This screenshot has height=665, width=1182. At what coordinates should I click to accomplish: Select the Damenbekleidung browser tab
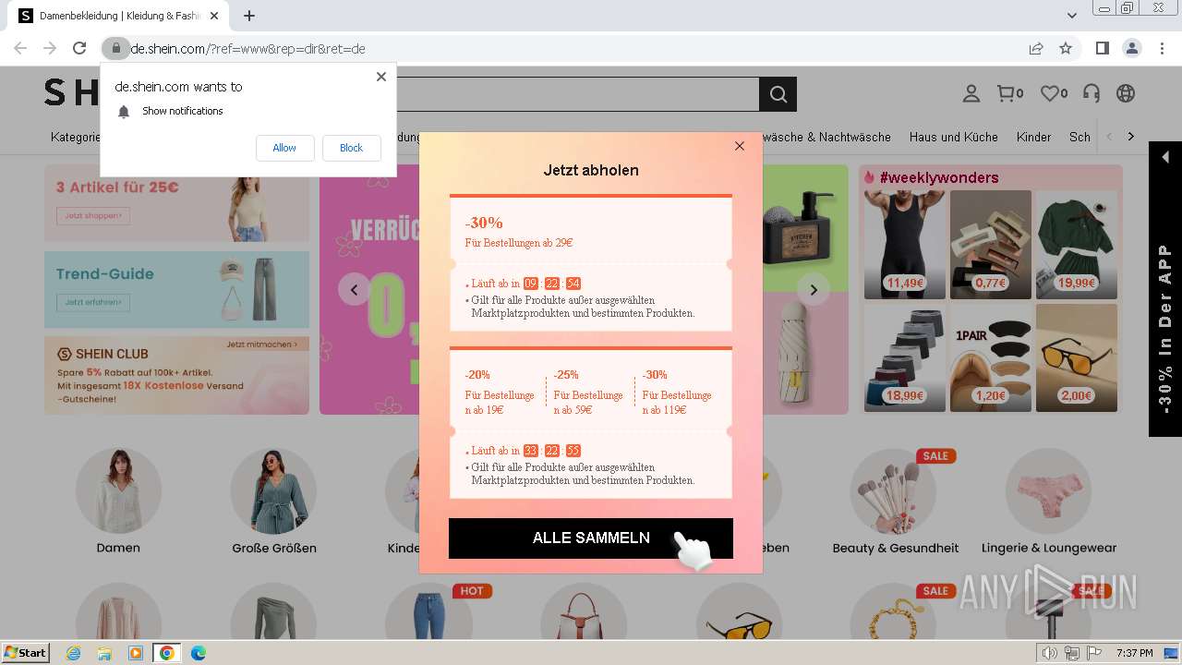coord(120,16)
